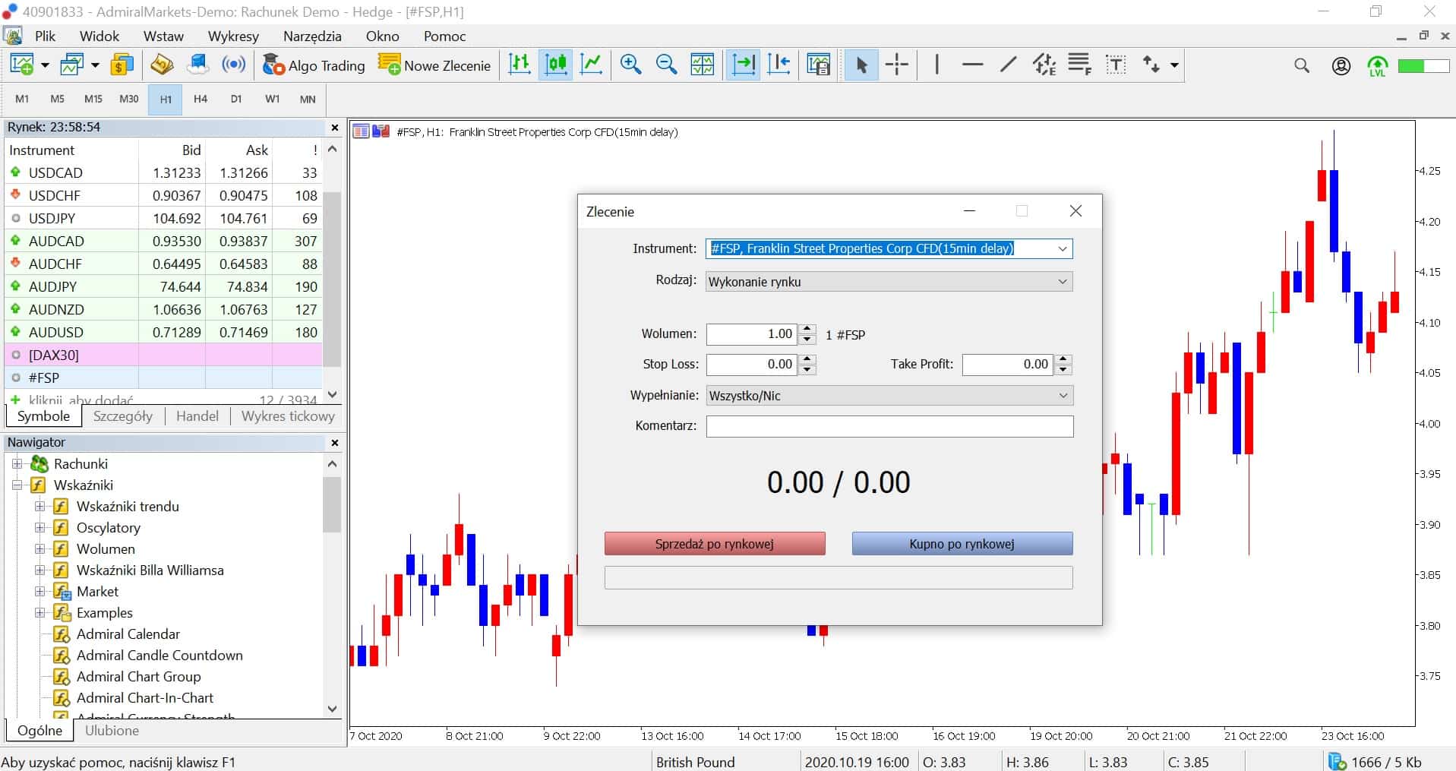Open indicators list icon
This screenshot has height=771, width=1456.
coord(818,65)
